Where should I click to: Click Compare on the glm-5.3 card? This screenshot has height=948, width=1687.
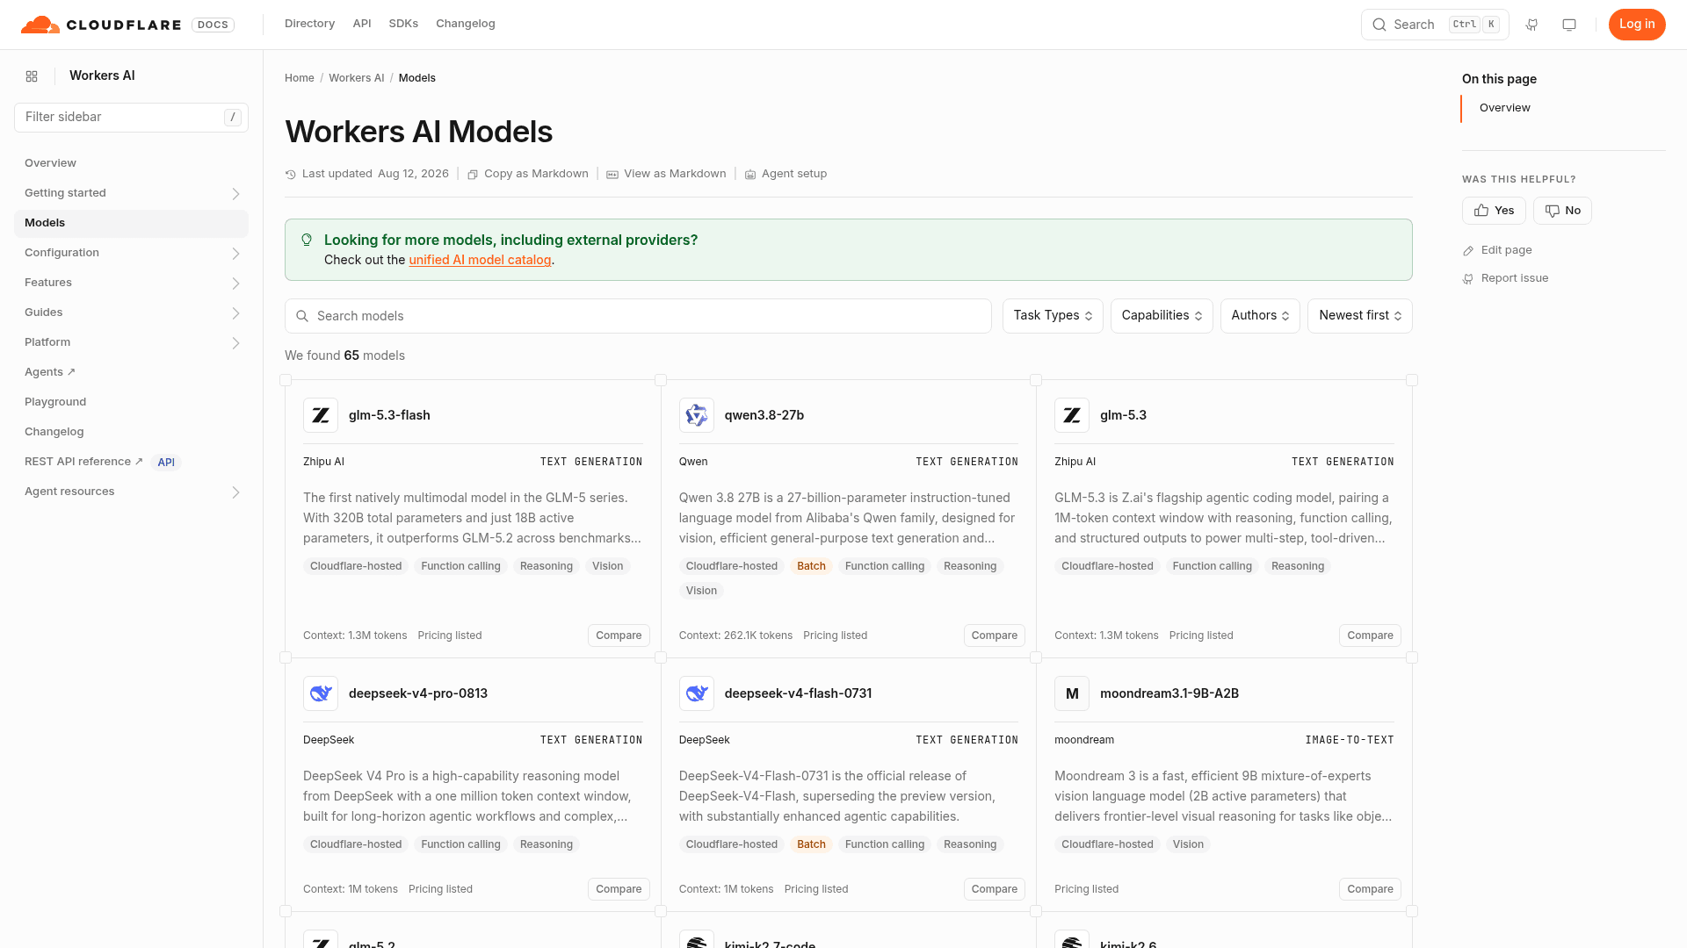(x=1370, y=636)
